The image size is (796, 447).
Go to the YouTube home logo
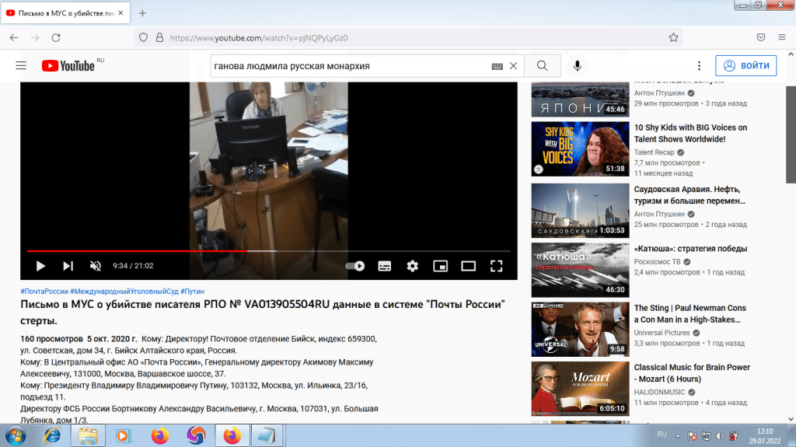click(x=68, y=66)
